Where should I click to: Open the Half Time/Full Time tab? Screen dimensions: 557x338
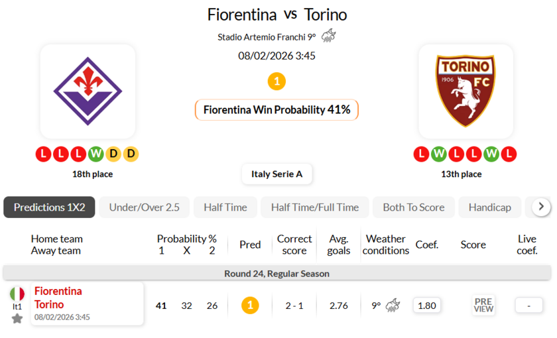pyautogui.click(x=314, y=207)
